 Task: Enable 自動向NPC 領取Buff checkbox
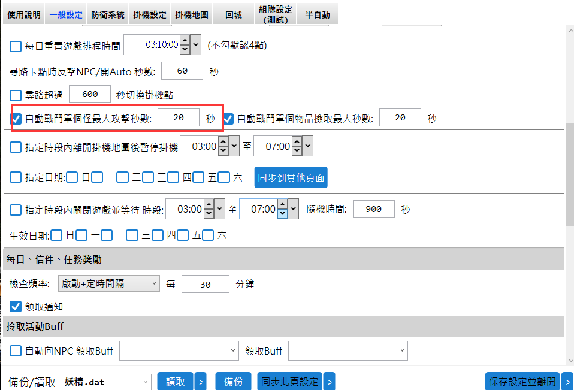[16, 351]
